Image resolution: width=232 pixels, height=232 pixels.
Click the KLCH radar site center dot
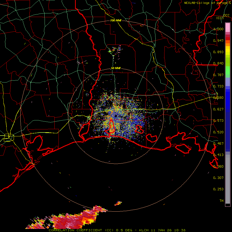click(x=116, y=116)
